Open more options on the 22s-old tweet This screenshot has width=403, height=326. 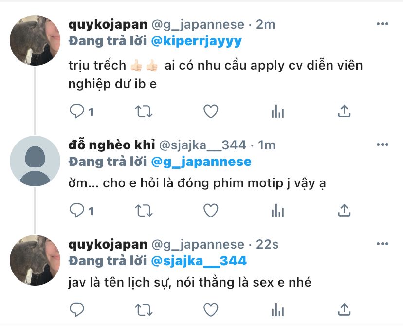pyautogui.click(x=382, y=244)
